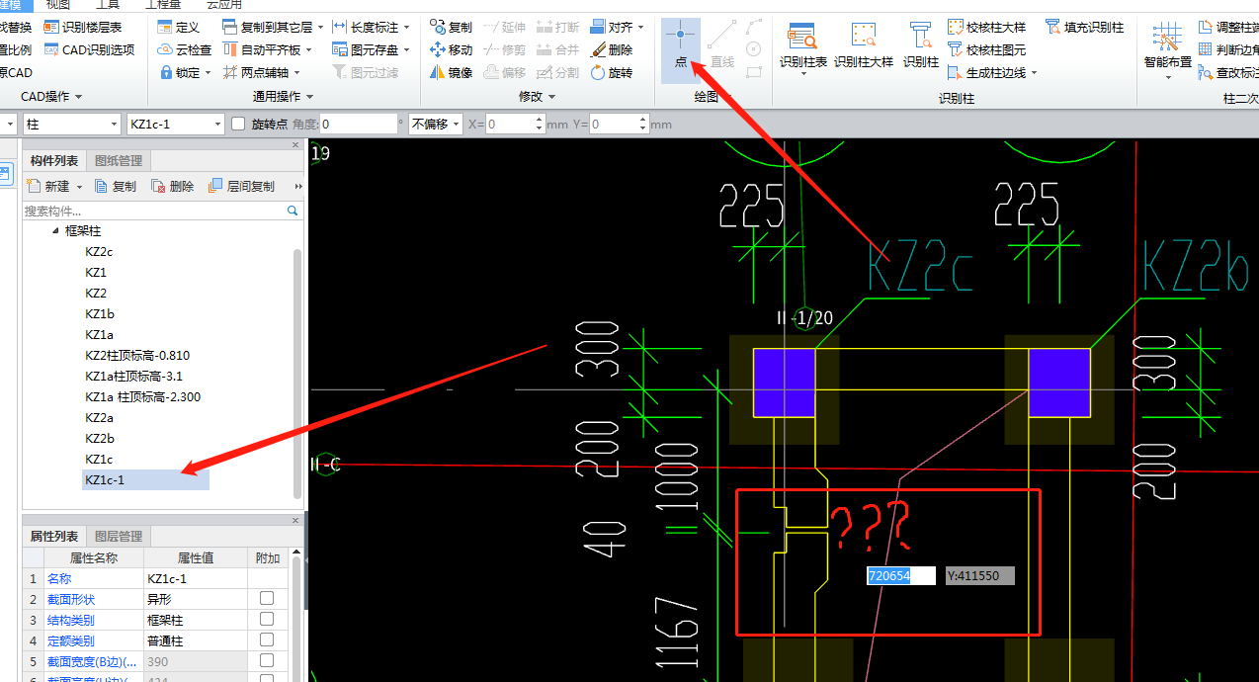Open CAD识别选项 recognition options
The image size is (1259, 682).
pos(89,49)
